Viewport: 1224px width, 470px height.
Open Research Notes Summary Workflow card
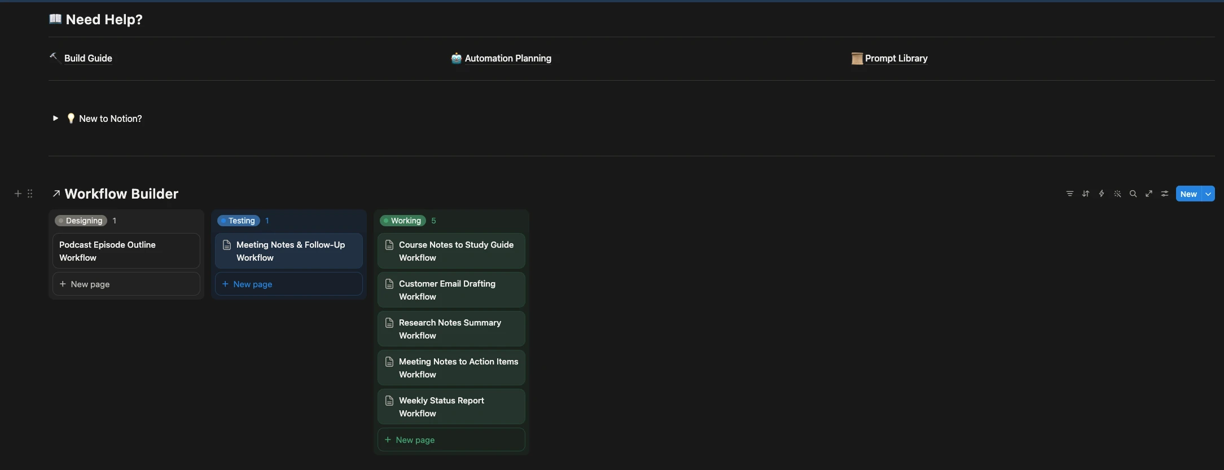(451, 329)
